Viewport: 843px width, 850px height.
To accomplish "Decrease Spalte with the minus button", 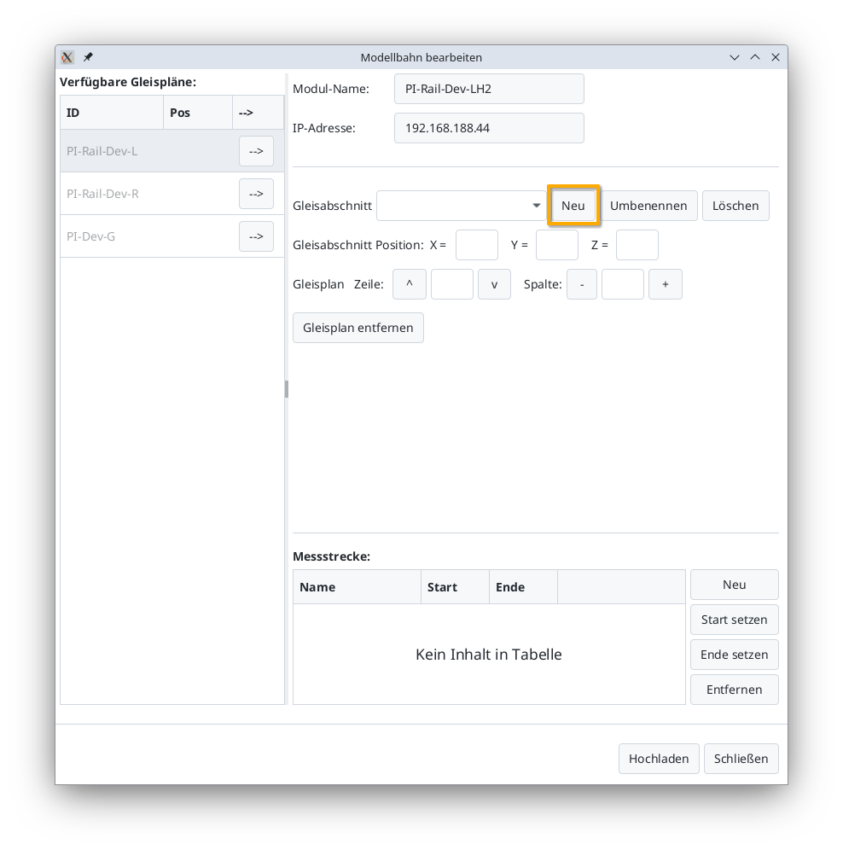I will tap(582, 284).
